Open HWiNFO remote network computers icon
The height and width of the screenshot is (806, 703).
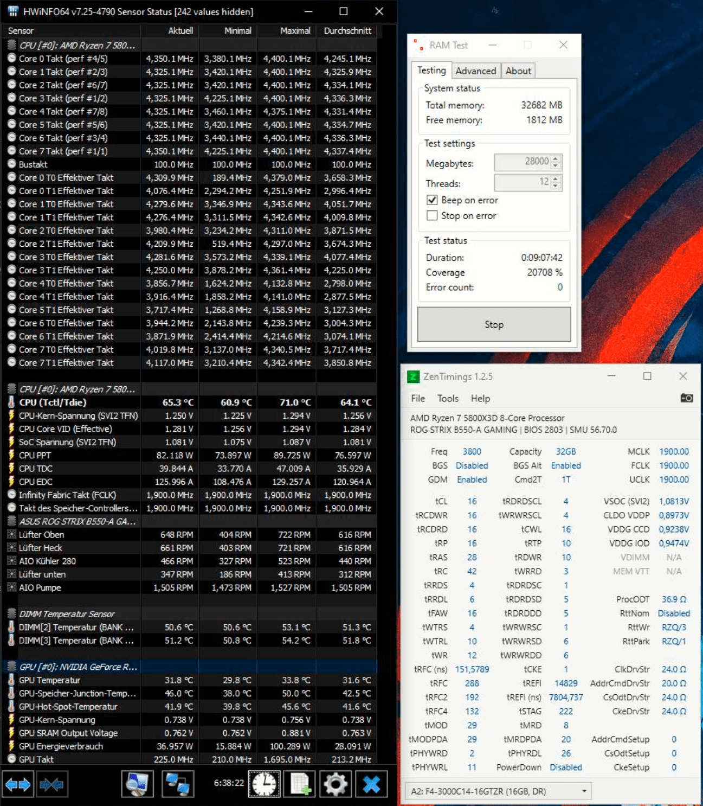point(177,784)
